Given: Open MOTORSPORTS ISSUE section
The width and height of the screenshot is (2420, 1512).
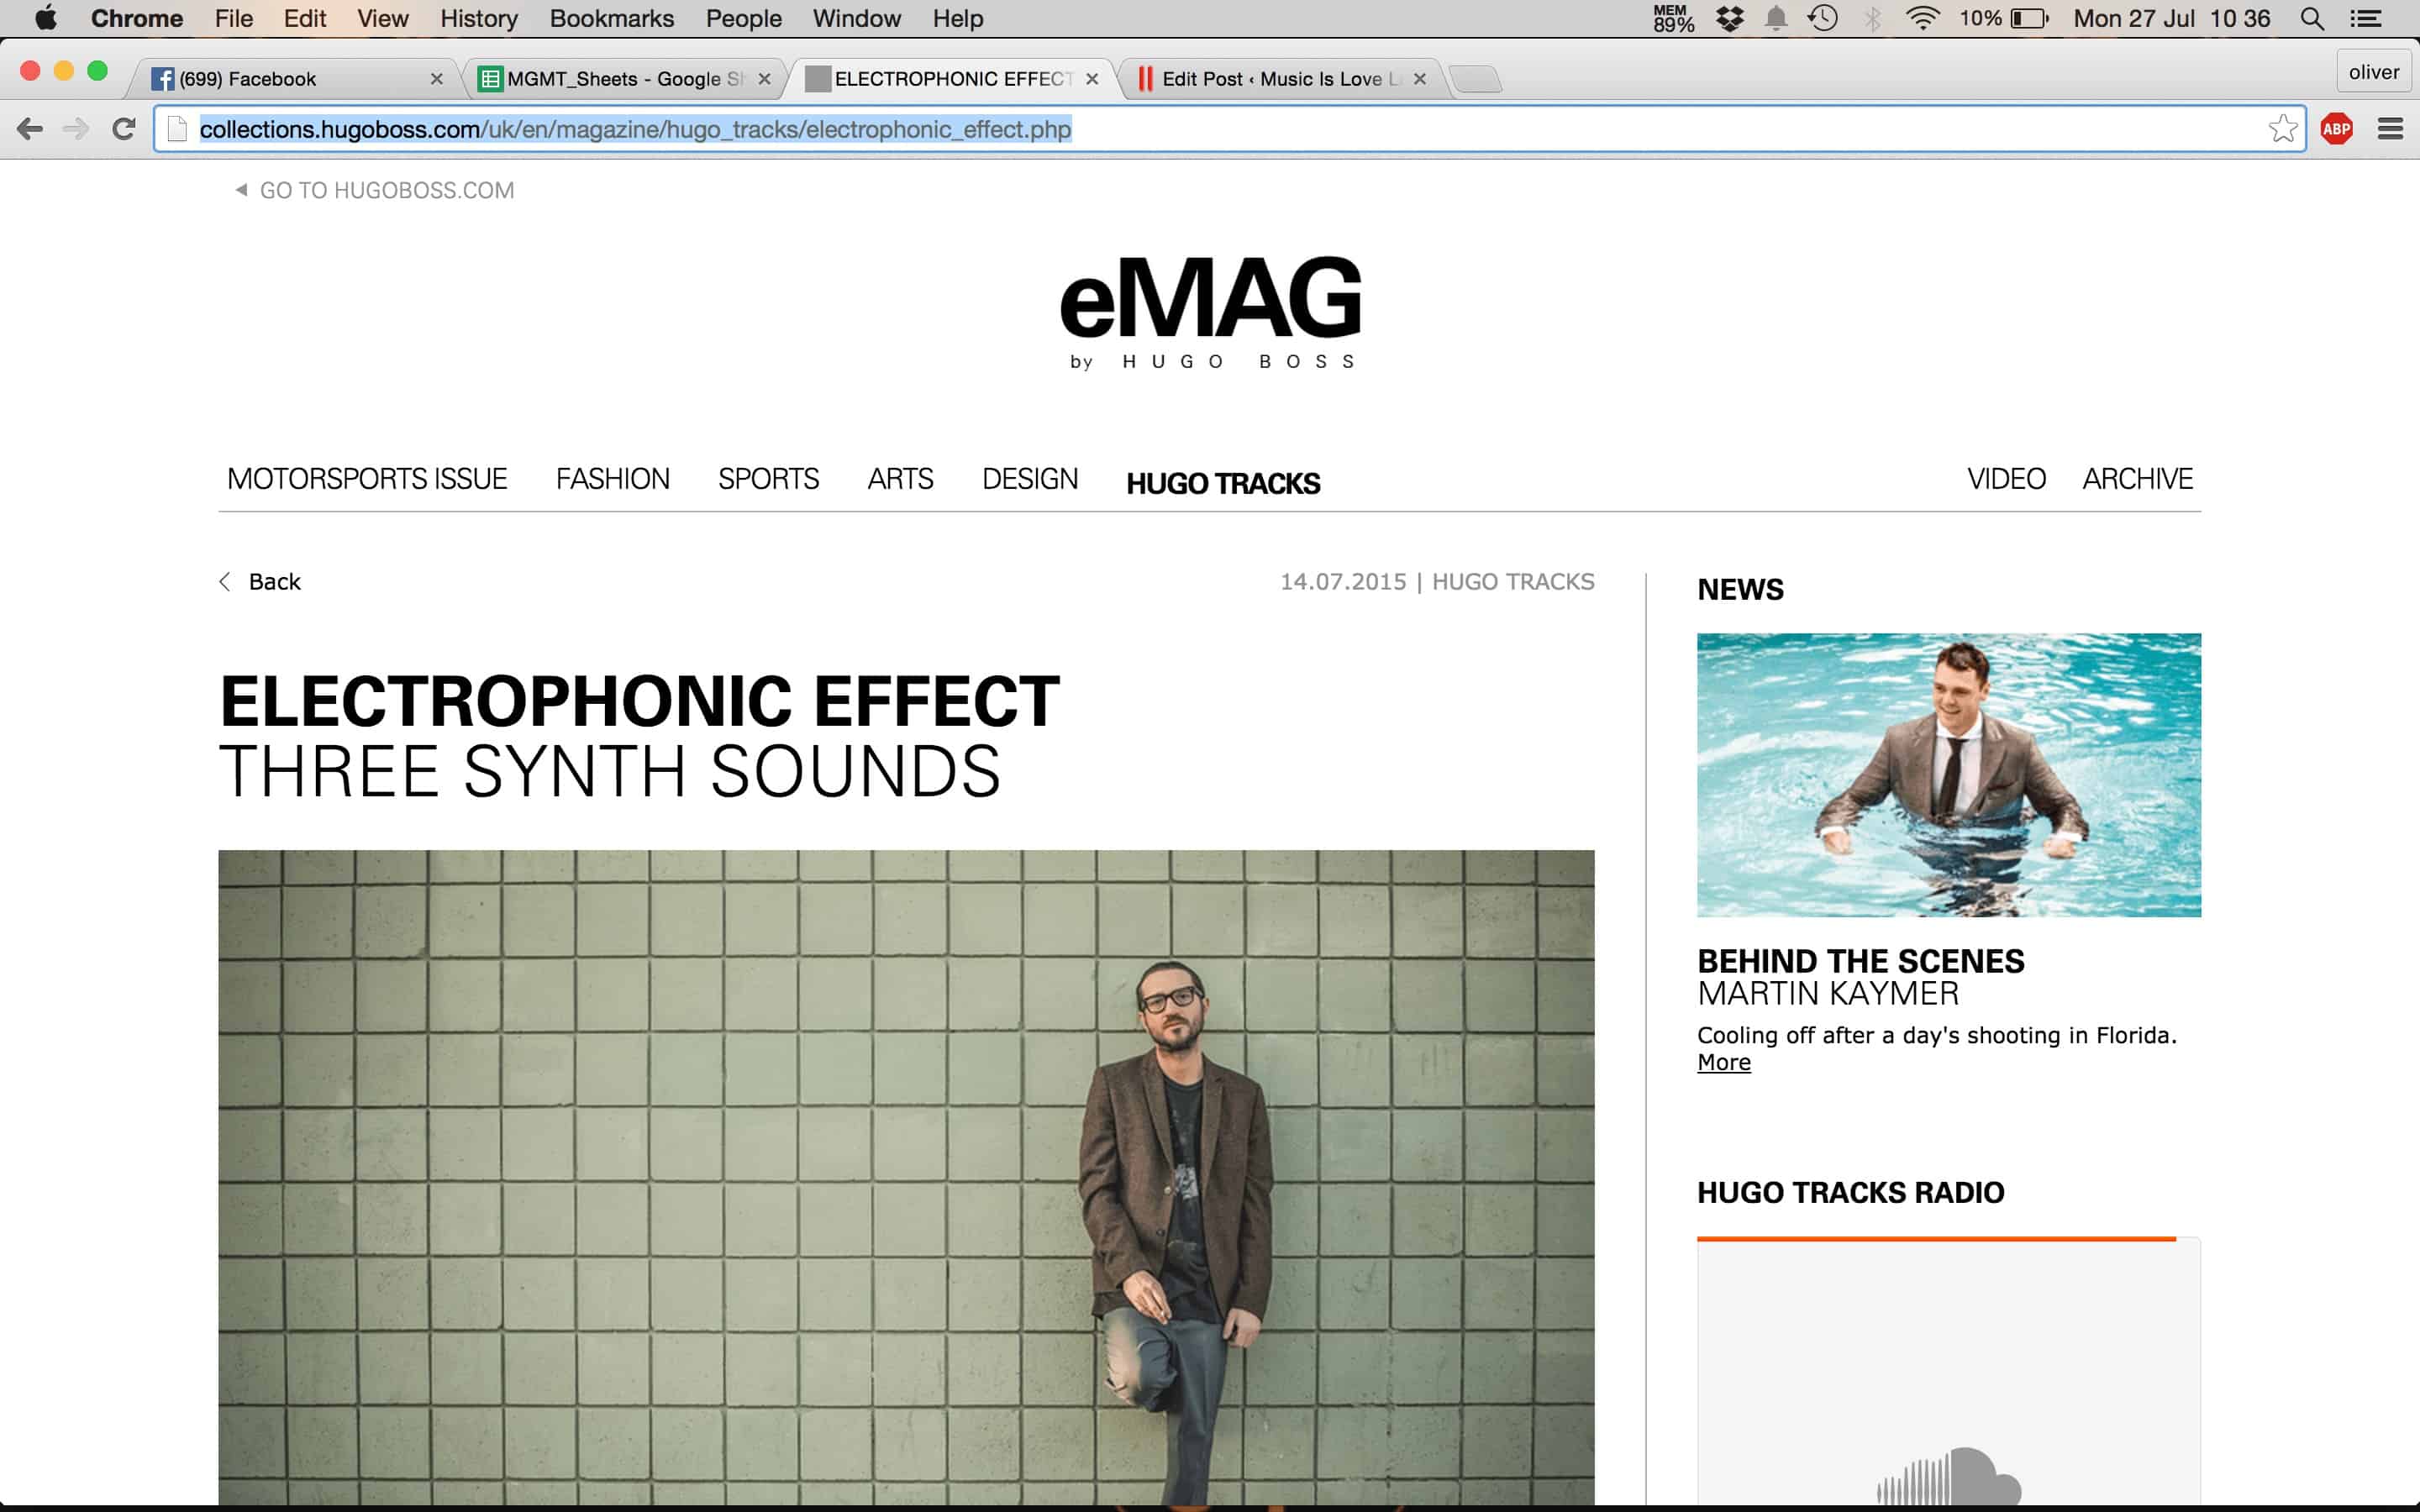Looking at the screenshot, I should (367, 479).
